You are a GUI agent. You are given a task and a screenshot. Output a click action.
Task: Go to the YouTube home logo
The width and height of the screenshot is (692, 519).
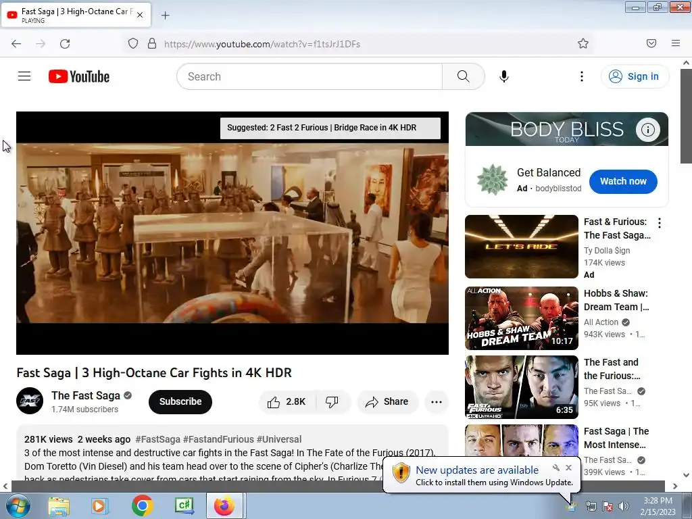tap(79, 76)
